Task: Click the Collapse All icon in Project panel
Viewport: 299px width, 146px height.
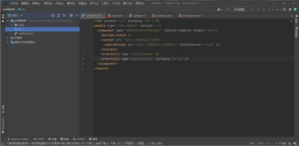Action: [64, 15]
